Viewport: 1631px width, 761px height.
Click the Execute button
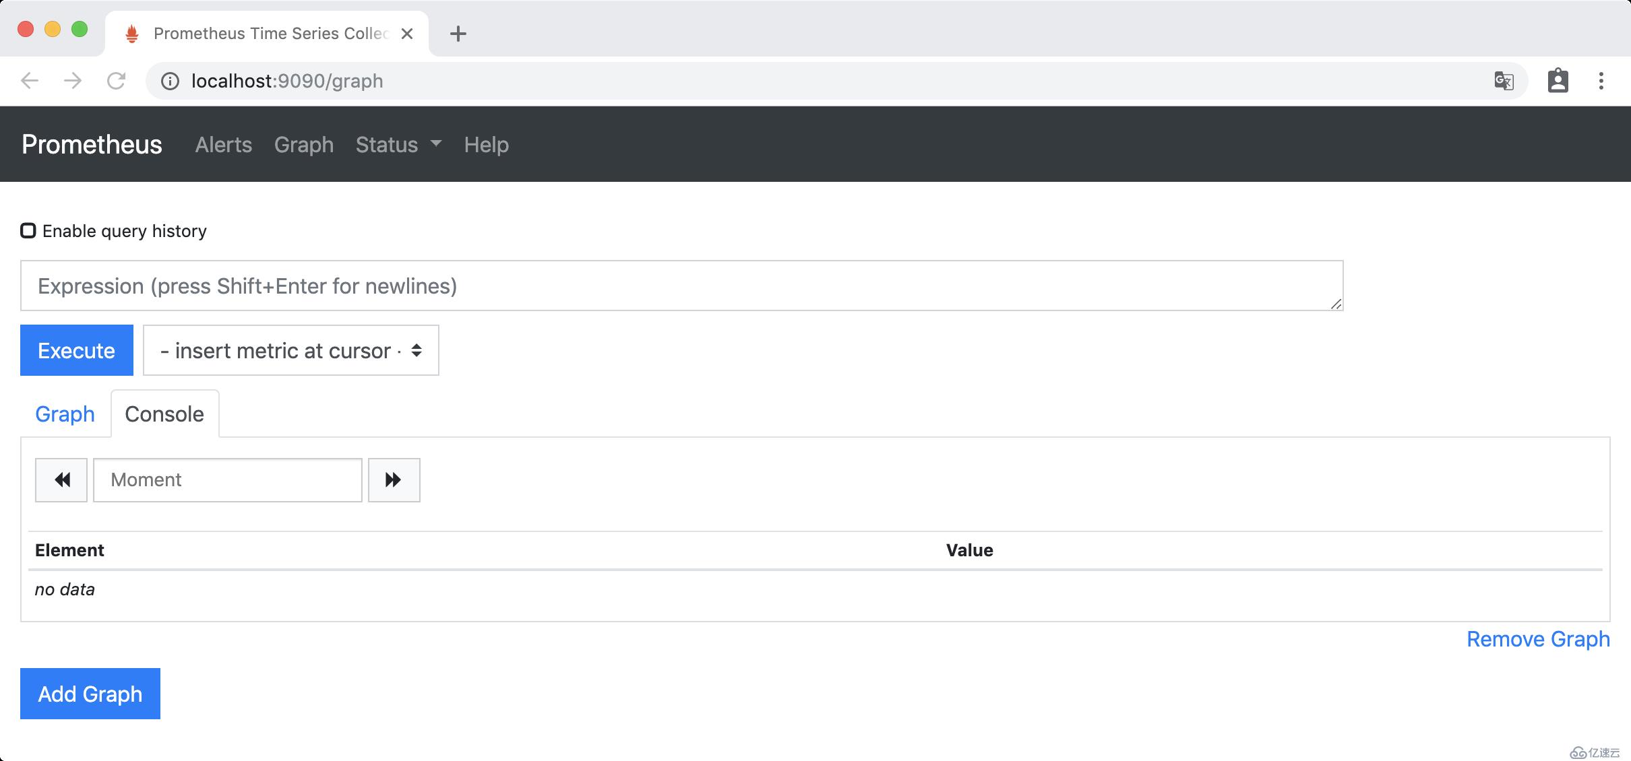[x=76, y=350]
